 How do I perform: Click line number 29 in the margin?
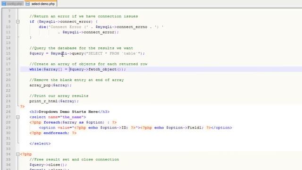8,127
